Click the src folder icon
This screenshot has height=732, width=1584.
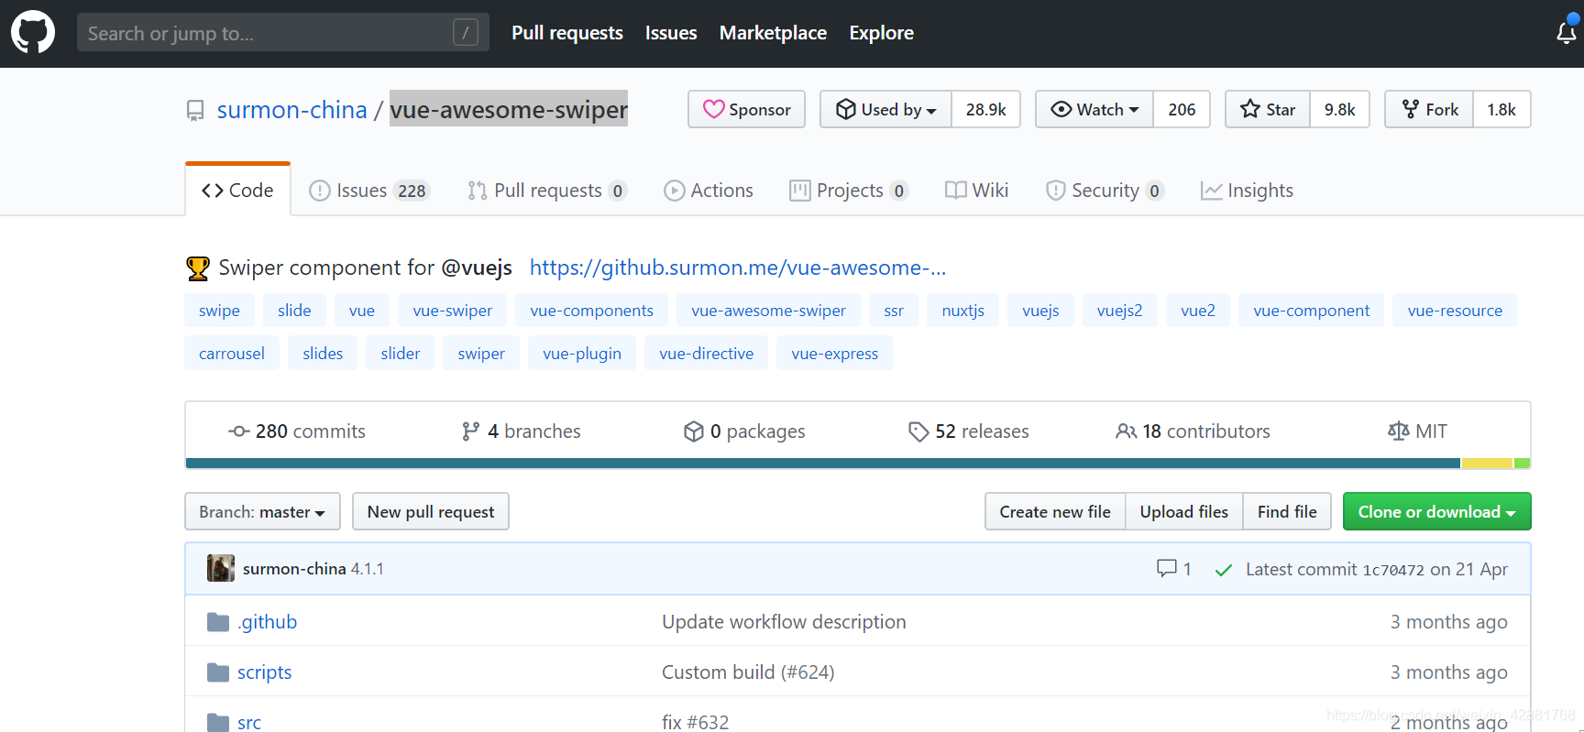(x=218, y=723)
